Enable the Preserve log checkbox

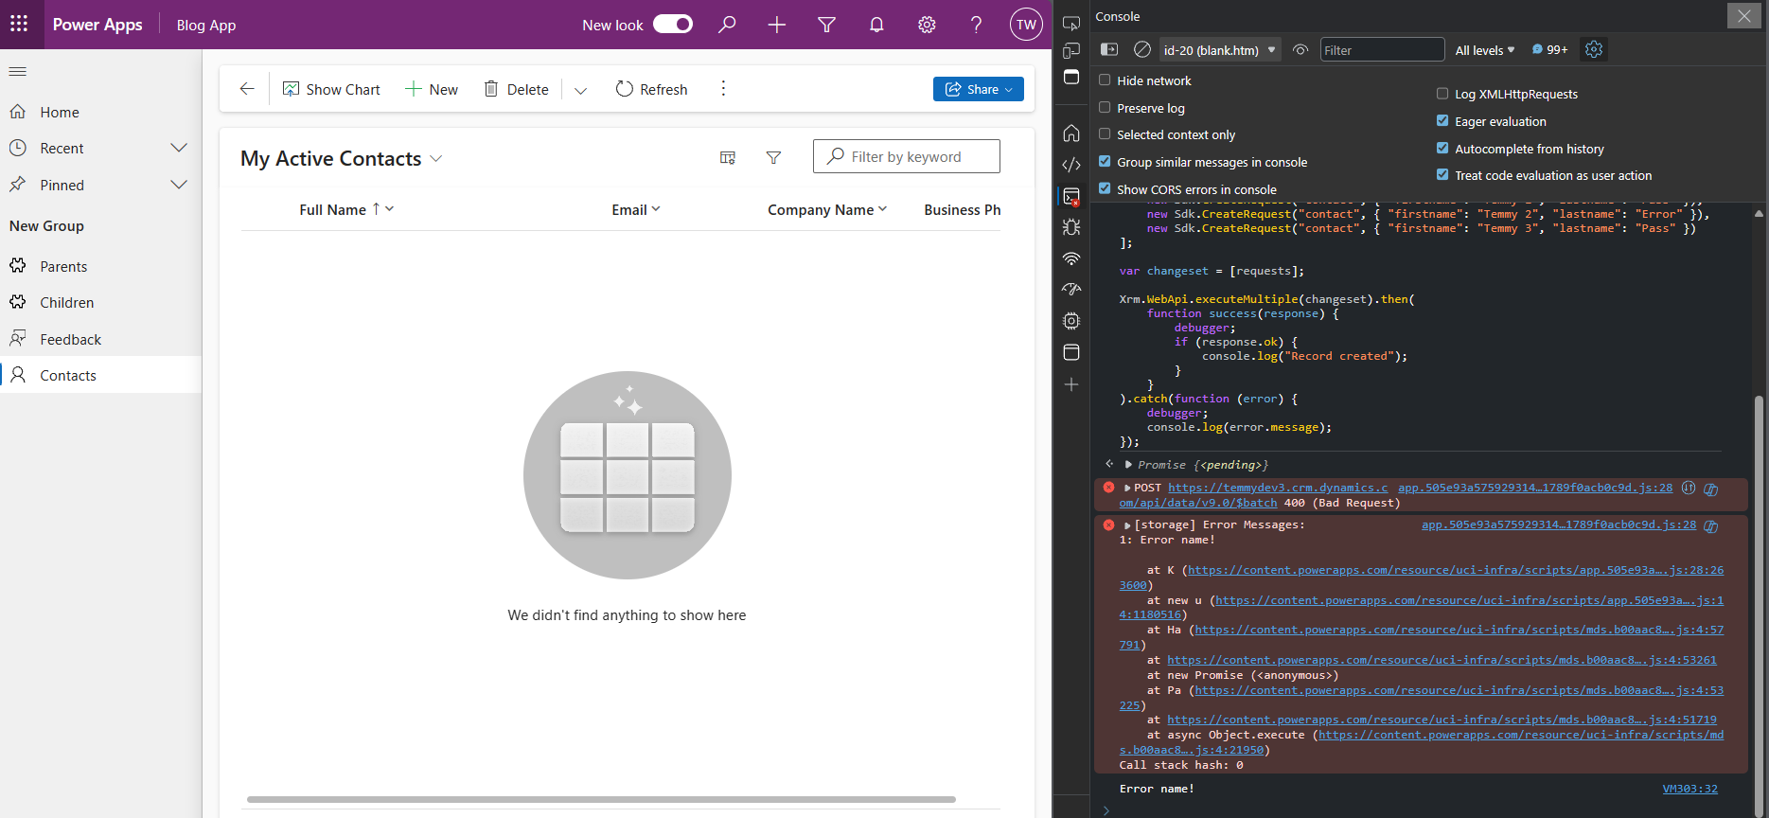coord(1105,108)
